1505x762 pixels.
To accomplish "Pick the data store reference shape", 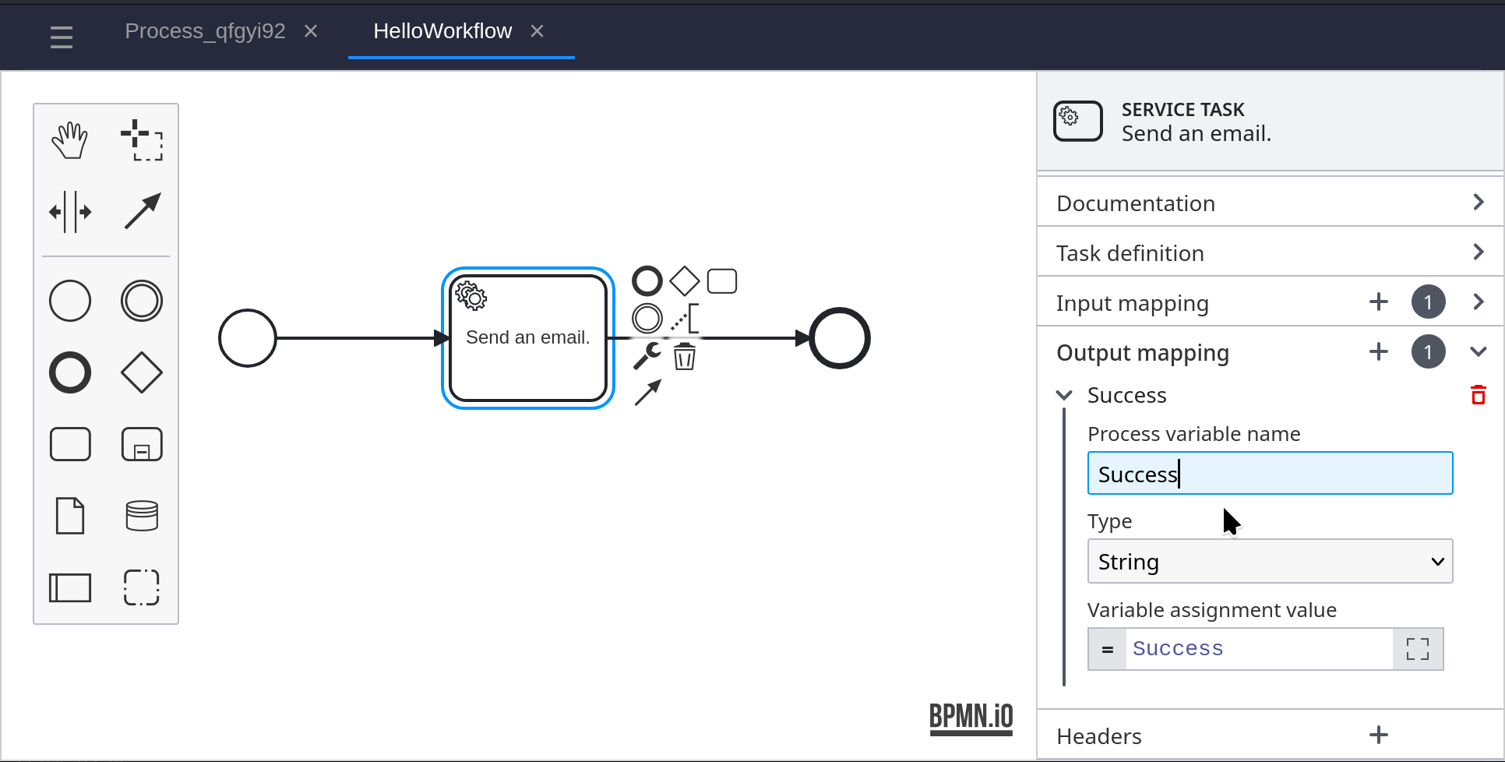I will tap(142, 516).
